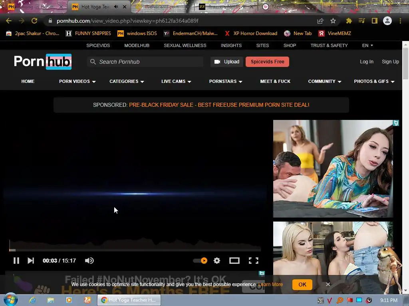Open the browser side panel icon
409x306 pixels.
[375, 21]
